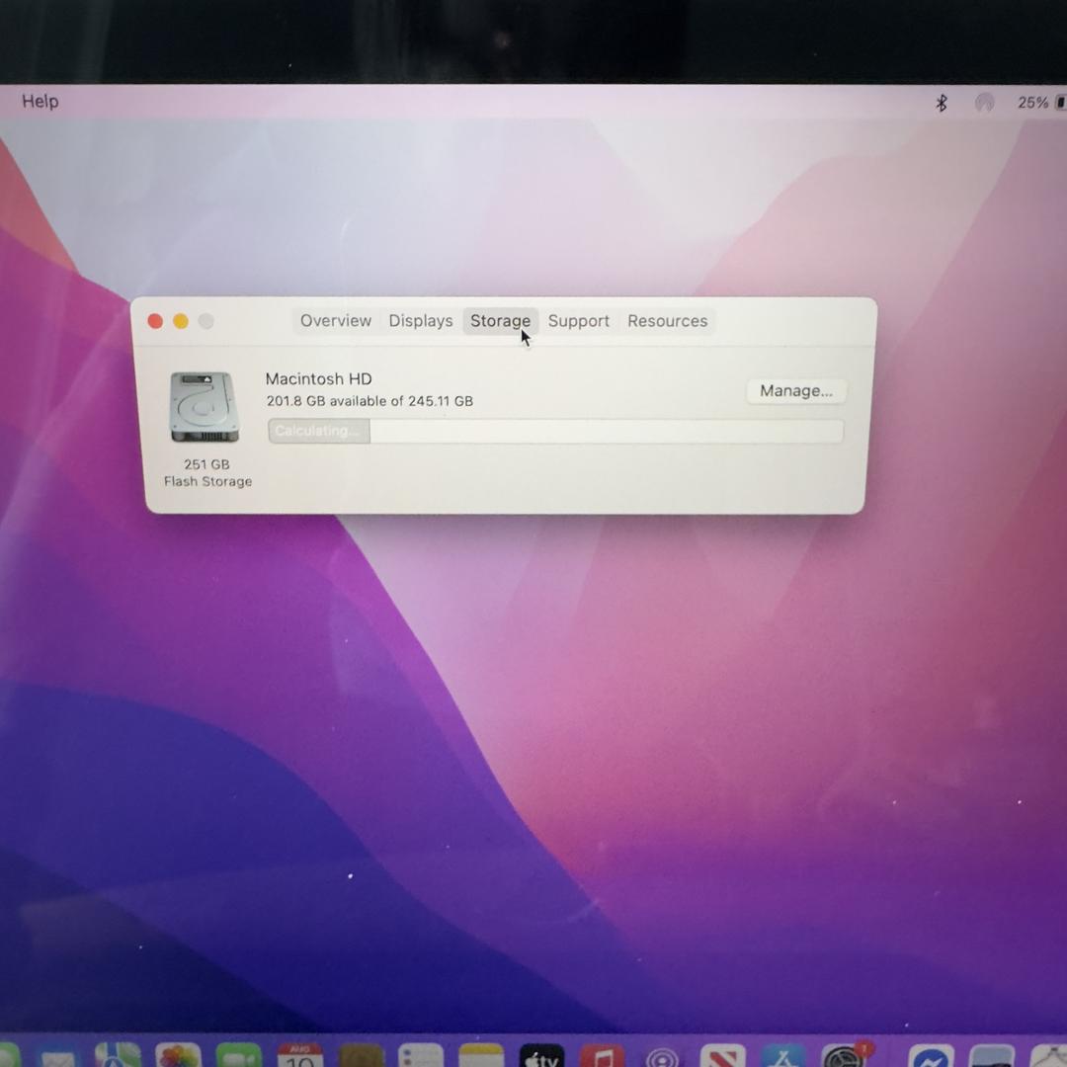Close the About This Mac window
Screen dimensions: 1067x1067
coord(155,321)
